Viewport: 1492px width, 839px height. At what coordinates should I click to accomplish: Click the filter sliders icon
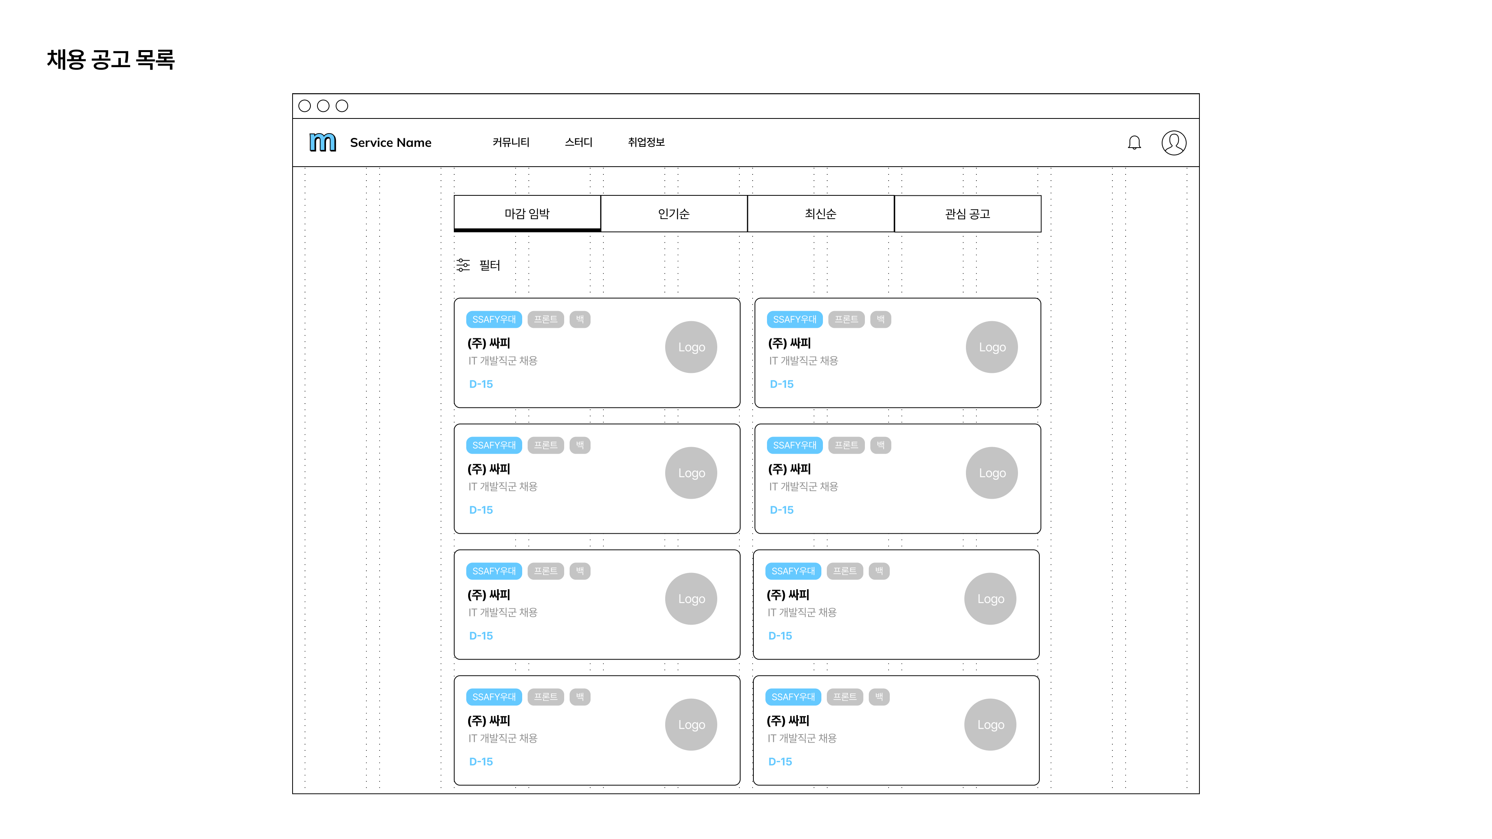tap(463, 265)
